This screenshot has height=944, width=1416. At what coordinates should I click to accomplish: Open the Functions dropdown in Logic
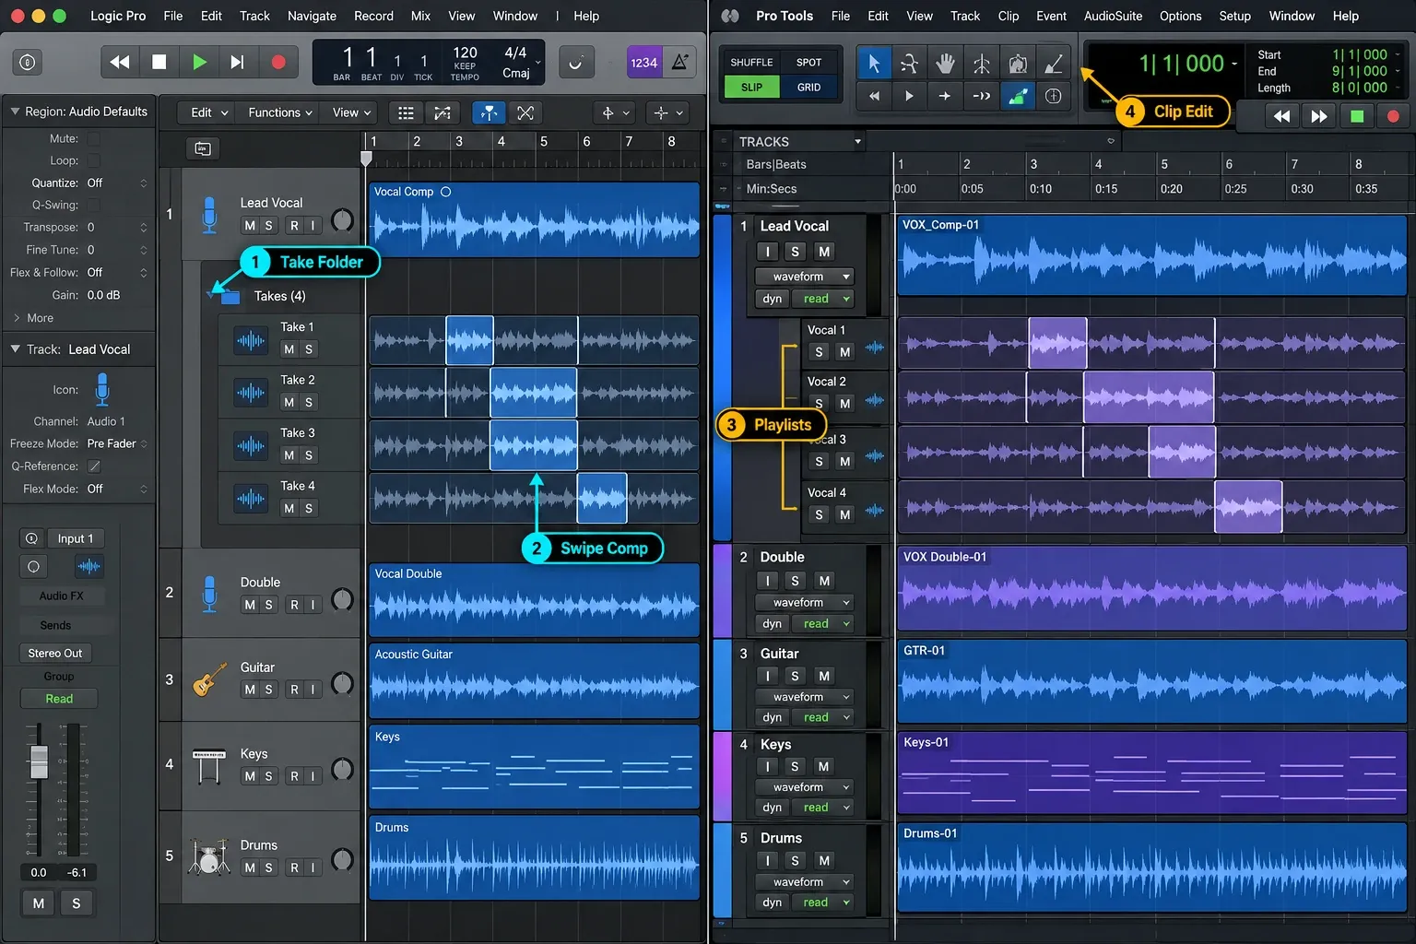point(280,112)
